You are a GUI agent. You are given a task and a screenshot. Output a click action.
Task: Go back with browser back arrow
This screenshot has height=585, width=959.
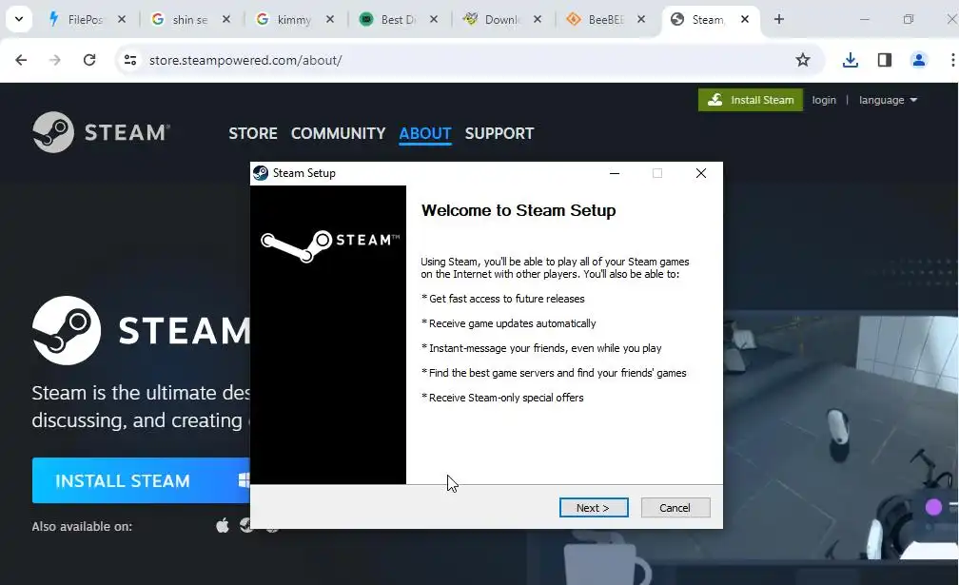click(21, 60)
